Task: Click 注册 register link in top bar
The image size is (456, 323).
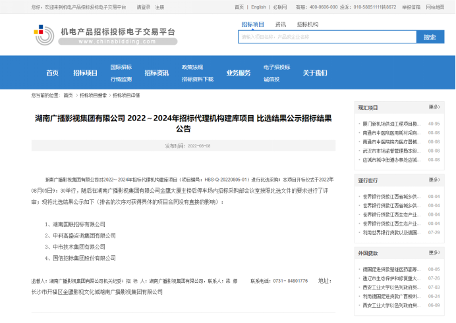Action: [159, 7]
